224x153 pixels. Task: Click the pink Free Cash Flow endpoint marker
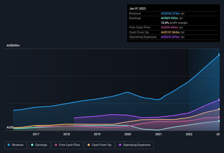[x=219, y=117]
